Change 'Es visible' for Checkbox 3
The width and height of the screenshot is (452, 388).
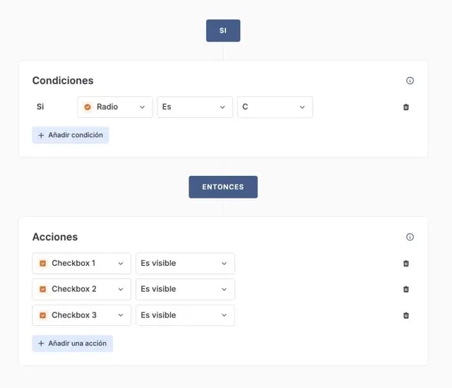pyautogui.click(x=185, y=315)
